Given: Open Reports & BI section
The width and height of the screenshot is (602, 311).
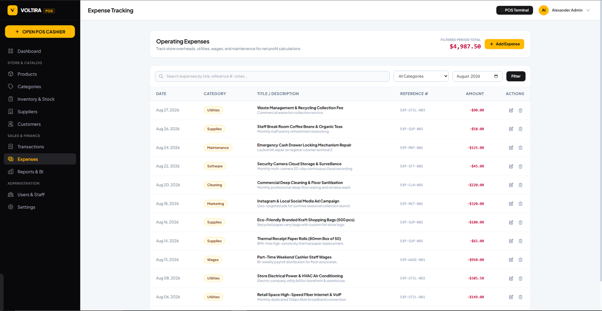Looking at the screenshot, I should point(40,172).
